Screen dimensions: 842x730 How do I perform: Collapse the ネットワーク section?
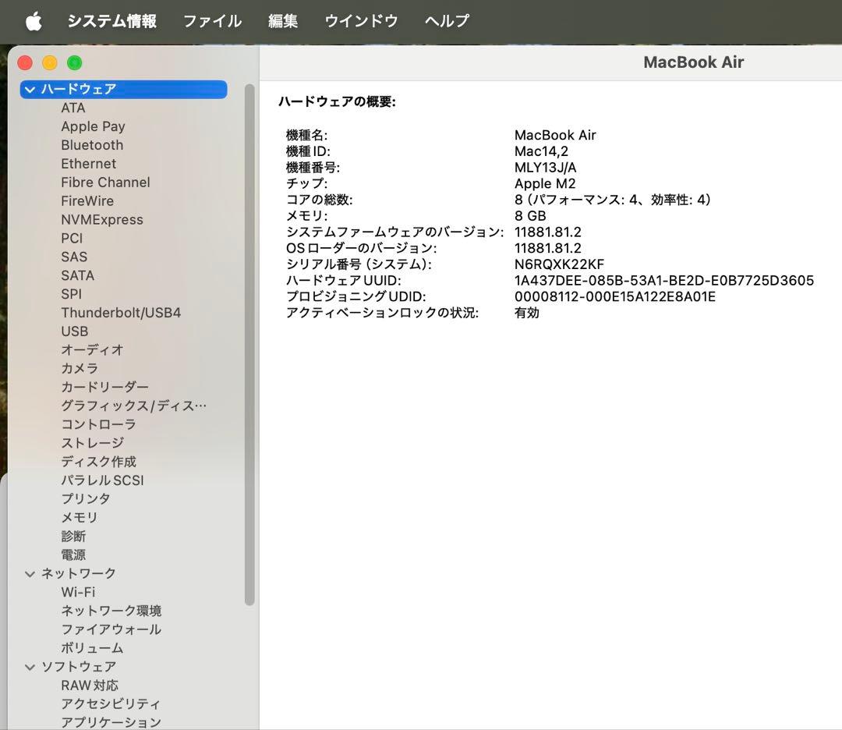(x=30, y=573)
